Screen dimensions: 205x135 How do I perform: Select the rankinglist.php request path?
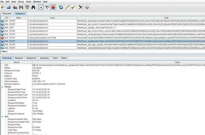point(141,35)
